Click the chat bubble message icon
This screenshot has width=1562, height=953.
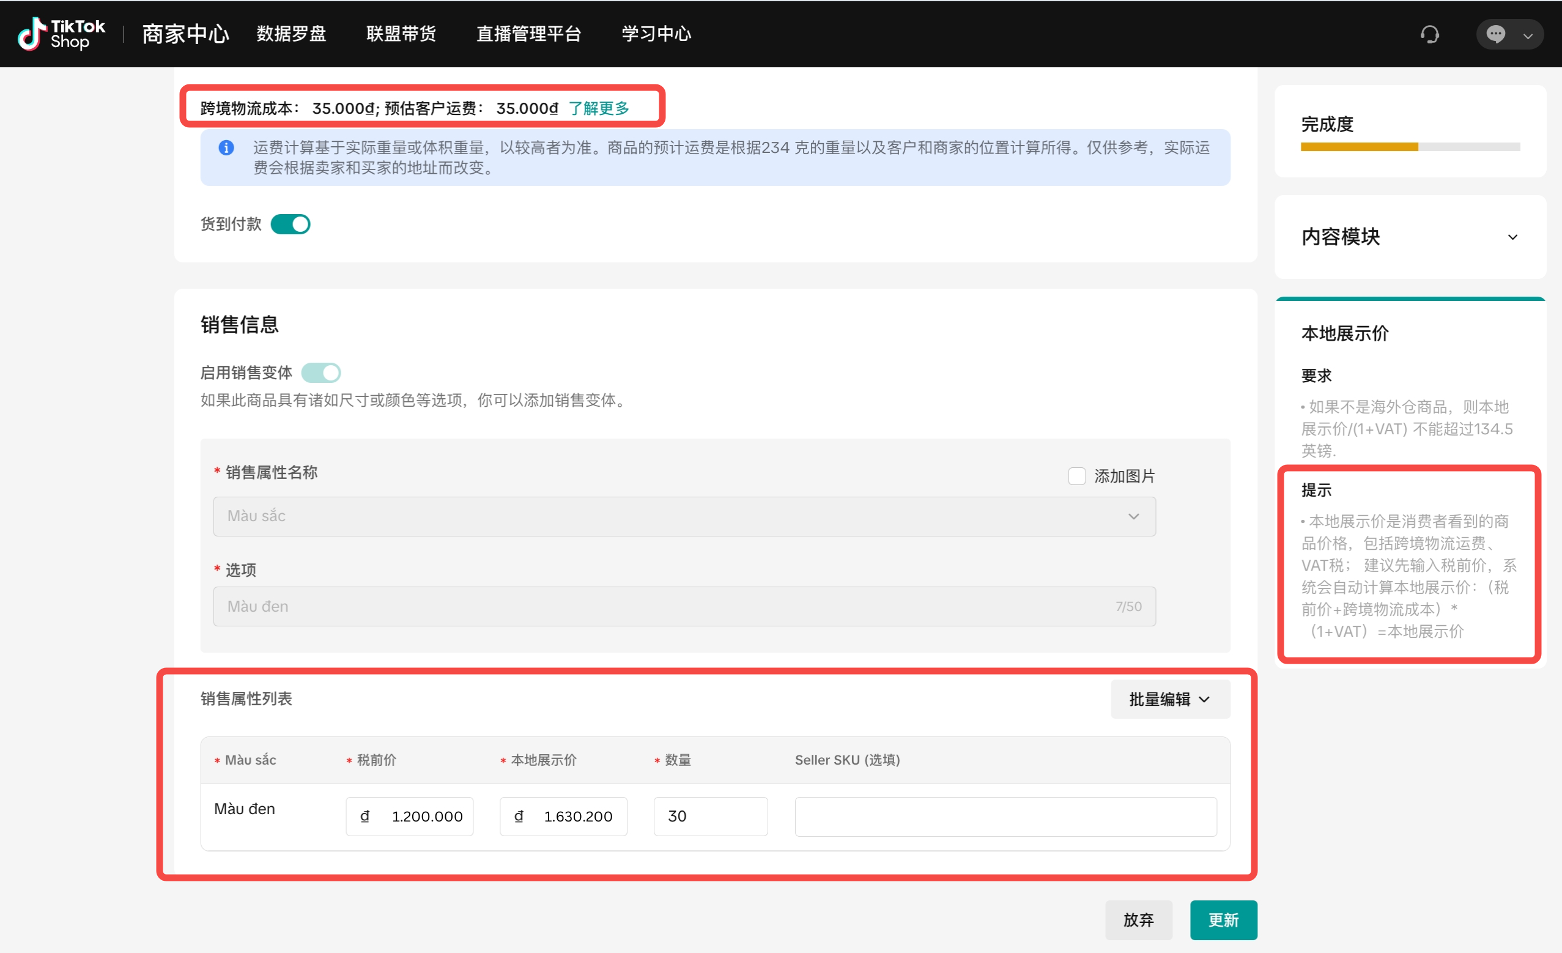pyautogui.click(x=1495, y=34)
